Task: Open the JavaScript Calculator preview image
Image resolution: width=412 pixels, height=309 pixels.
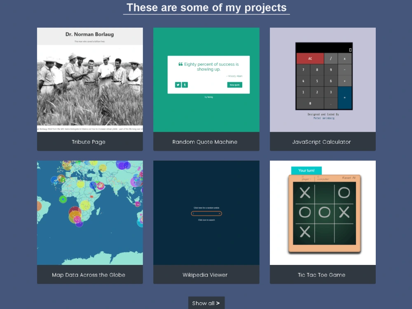Action: tap(323, 80)
